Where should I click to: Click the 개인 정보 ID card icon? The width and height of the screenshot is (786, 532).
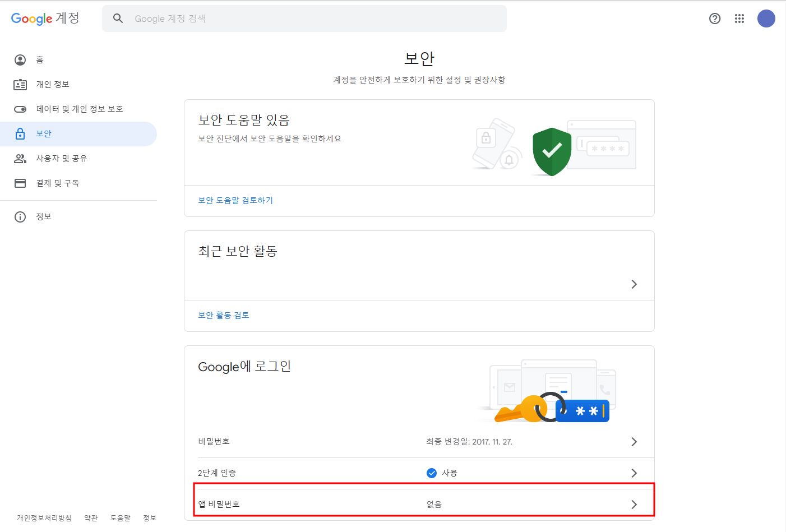point(20,85)
